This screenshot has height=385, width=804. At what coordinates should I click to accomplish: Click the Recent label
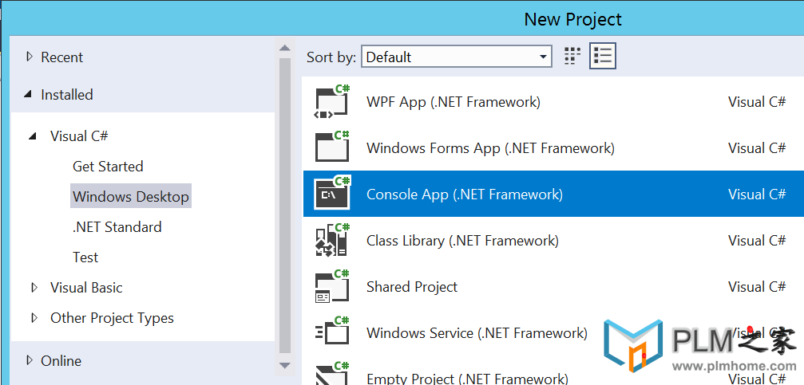point(61,57)
